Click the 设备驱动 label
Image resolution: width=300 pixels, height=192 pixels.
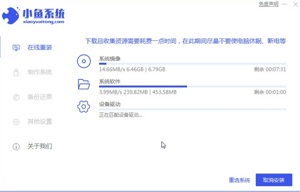point(110,104)
